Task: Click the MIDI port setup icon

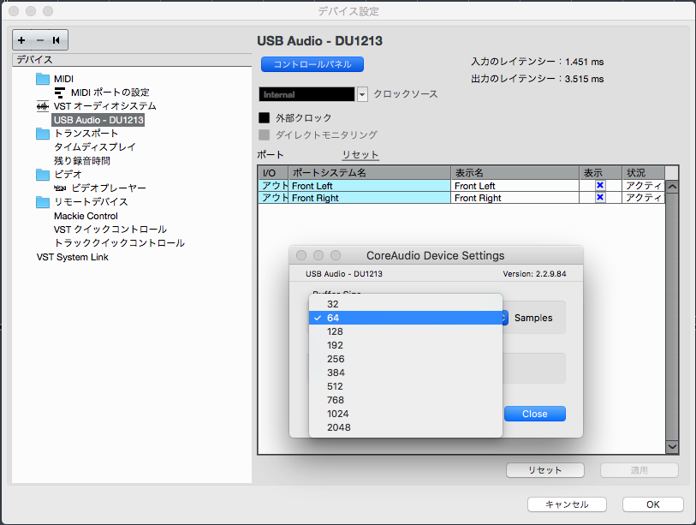Action: point(59,92)
